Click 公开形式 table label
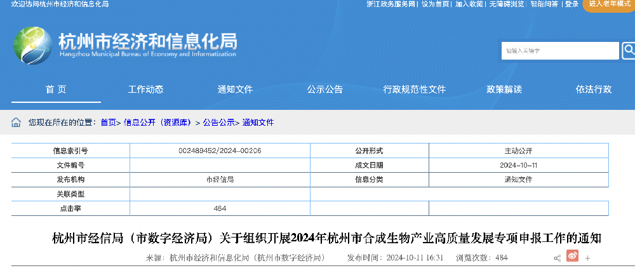This screenshot has height=275, width=635. click(x=369, y=151)
